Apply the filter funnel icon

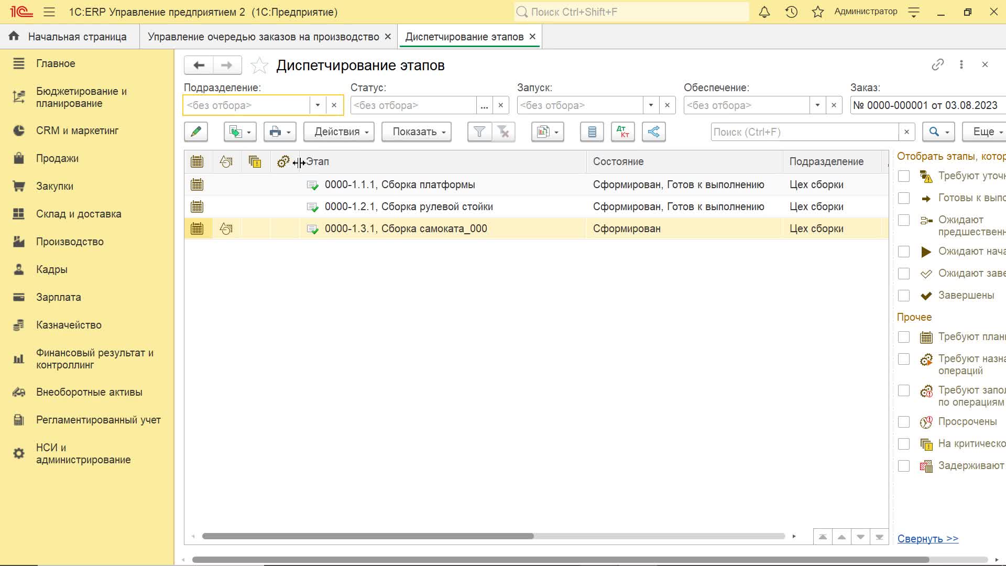pyautogui.click(x=479, y=132)
